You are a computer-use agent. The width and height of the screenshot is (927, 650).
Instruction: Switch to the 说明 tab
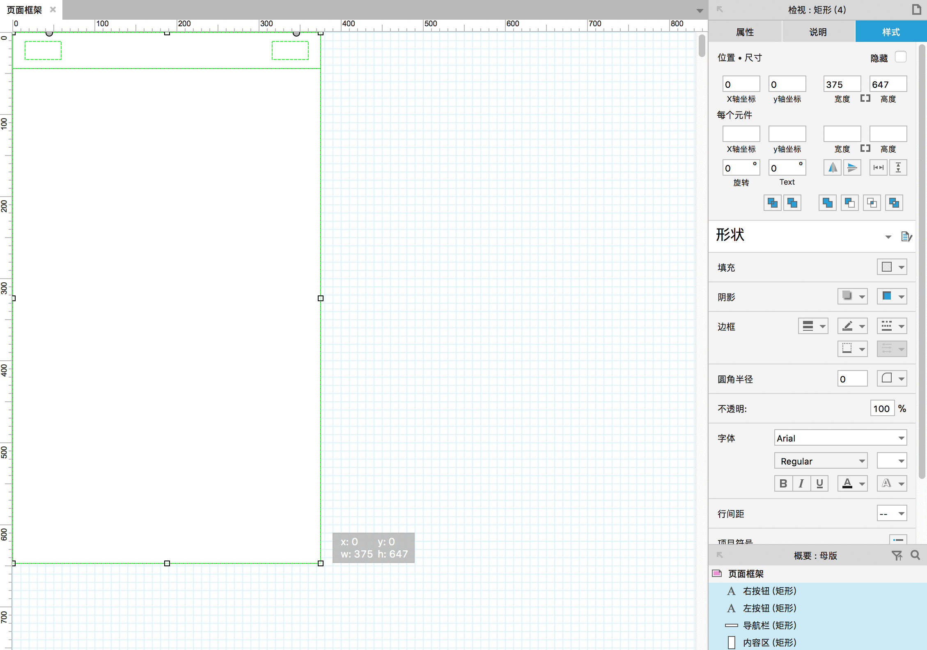pos(818,32)
